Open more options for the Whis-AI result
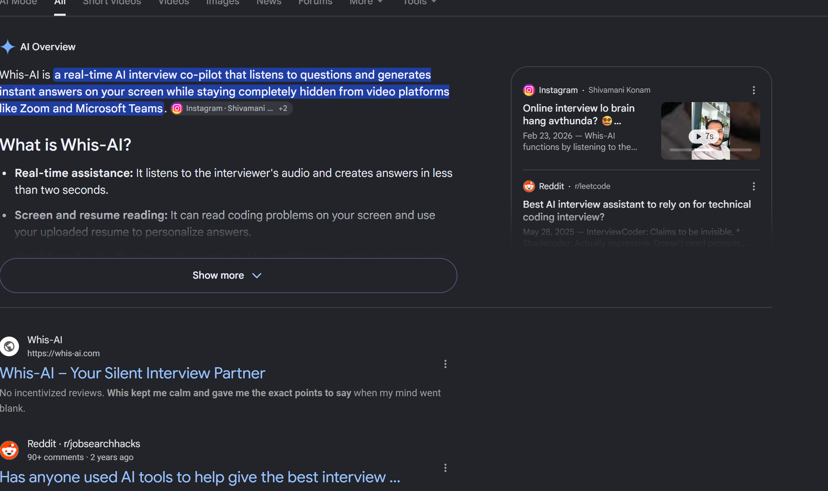Image resolution: width=828 pixels, height=491 pixels. pos(445,364)
